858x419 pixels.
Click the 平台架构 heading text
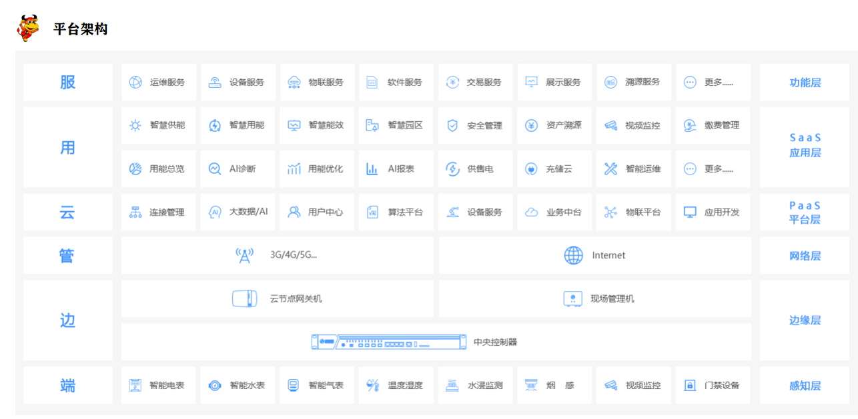tap(81, 29)
